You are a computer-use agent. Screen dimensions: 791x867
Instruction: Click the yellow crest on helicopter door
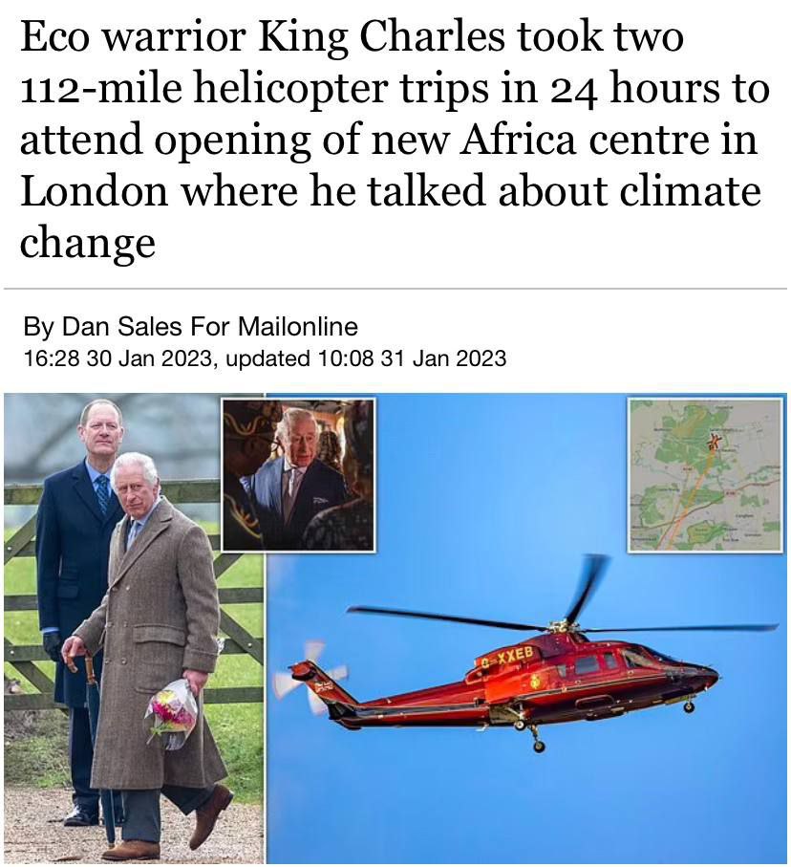(535, 681)
